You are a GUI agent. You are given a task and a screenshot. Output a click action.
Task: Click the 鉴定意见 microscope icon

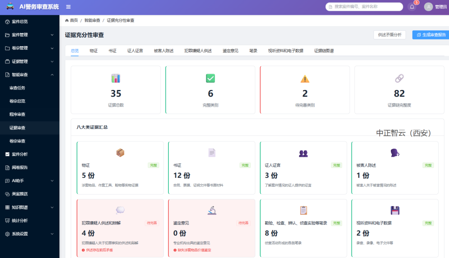[212, 210]
